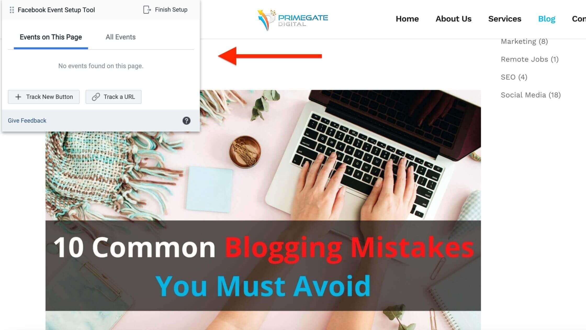
Task: Click the Give Feedback help question mark icon
Action: 186,120
